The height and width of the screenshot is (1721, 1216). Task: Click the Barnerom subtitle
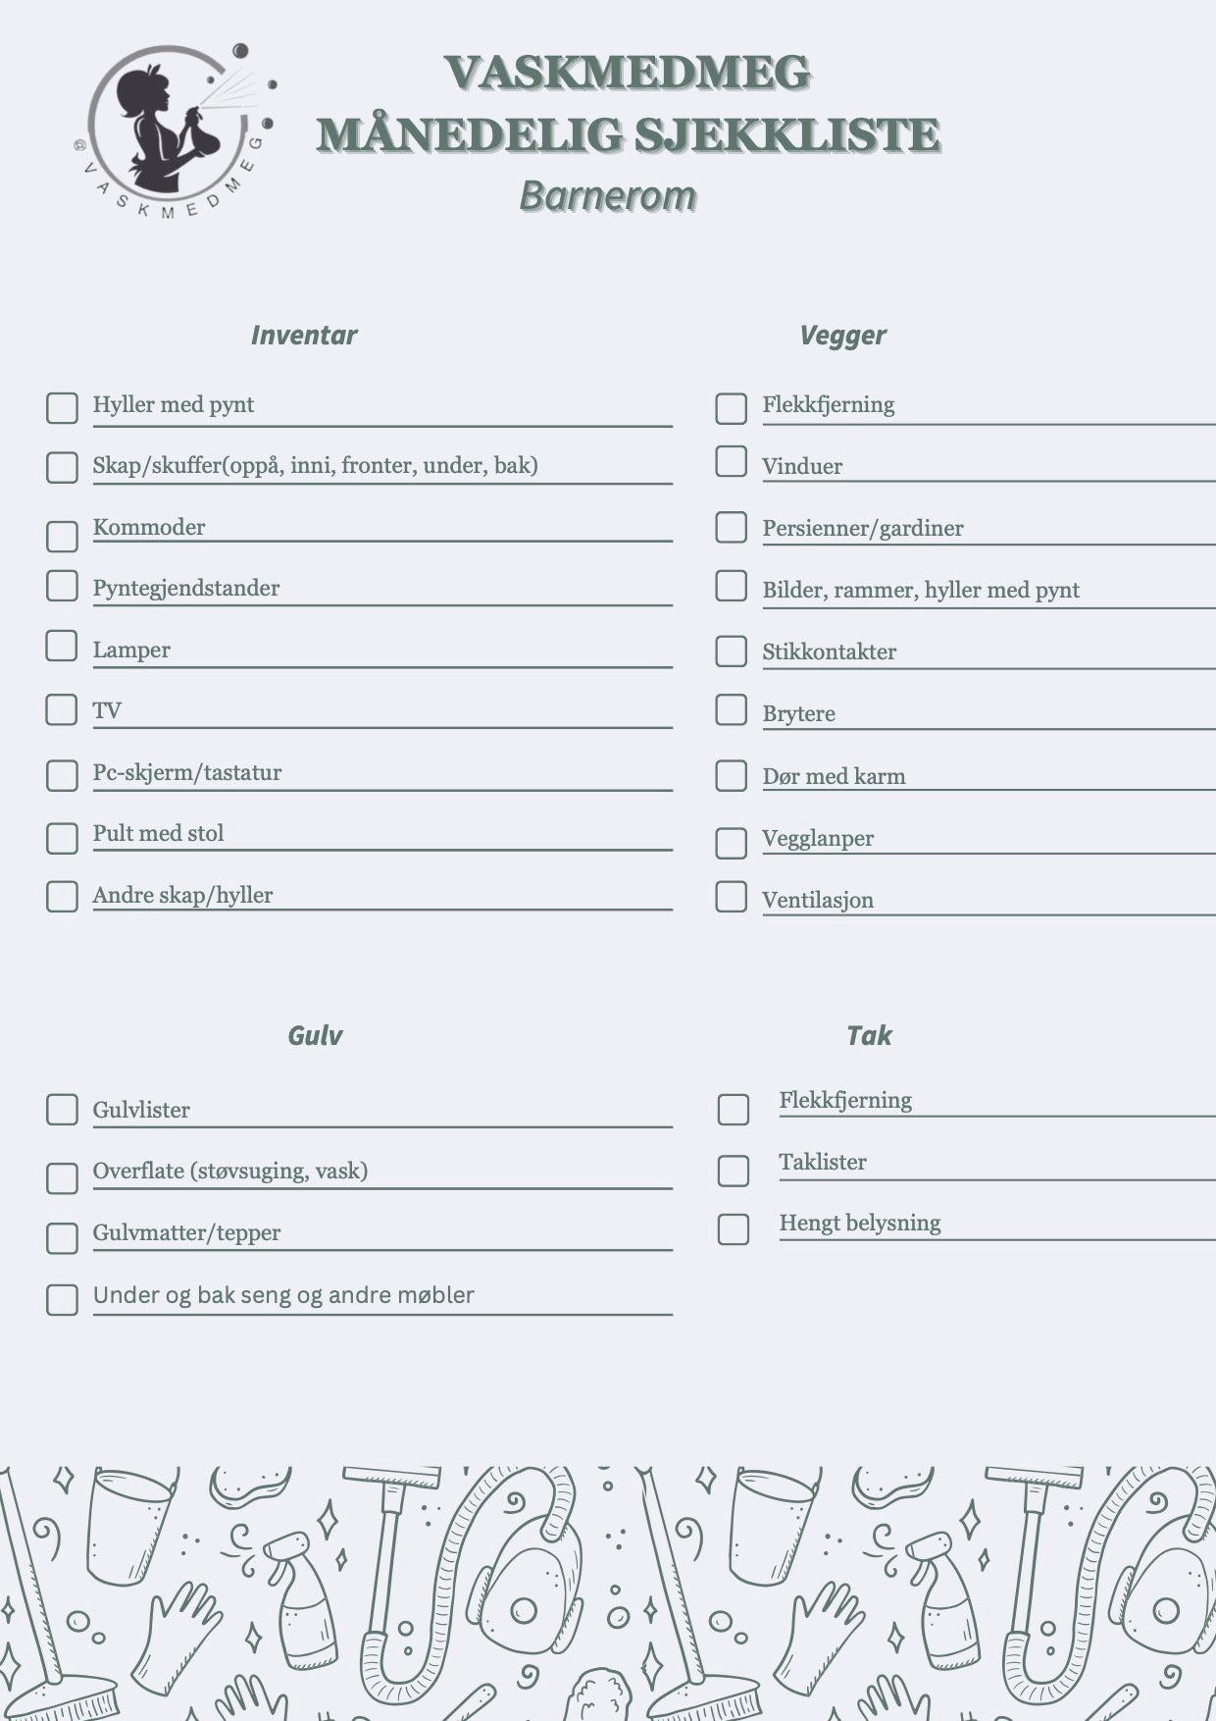[x=607, y=196]
